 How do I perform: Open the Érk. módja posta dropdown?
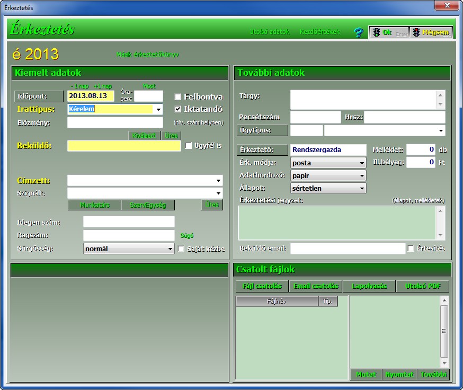tap(362, 163)
